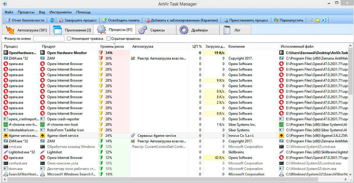
Task: Click the OpenHardware process icon
Action: coord(6,53)
